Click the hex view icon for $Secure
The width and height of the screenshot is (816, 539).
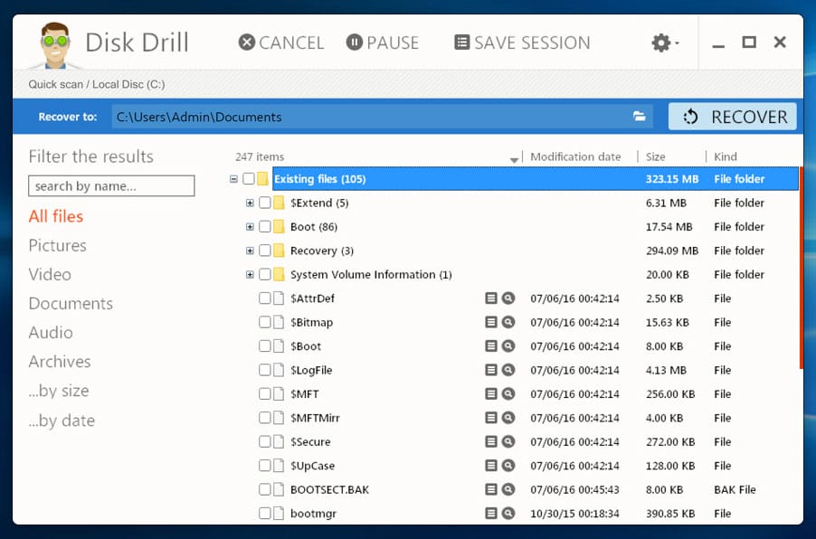[x=491, y=442]
